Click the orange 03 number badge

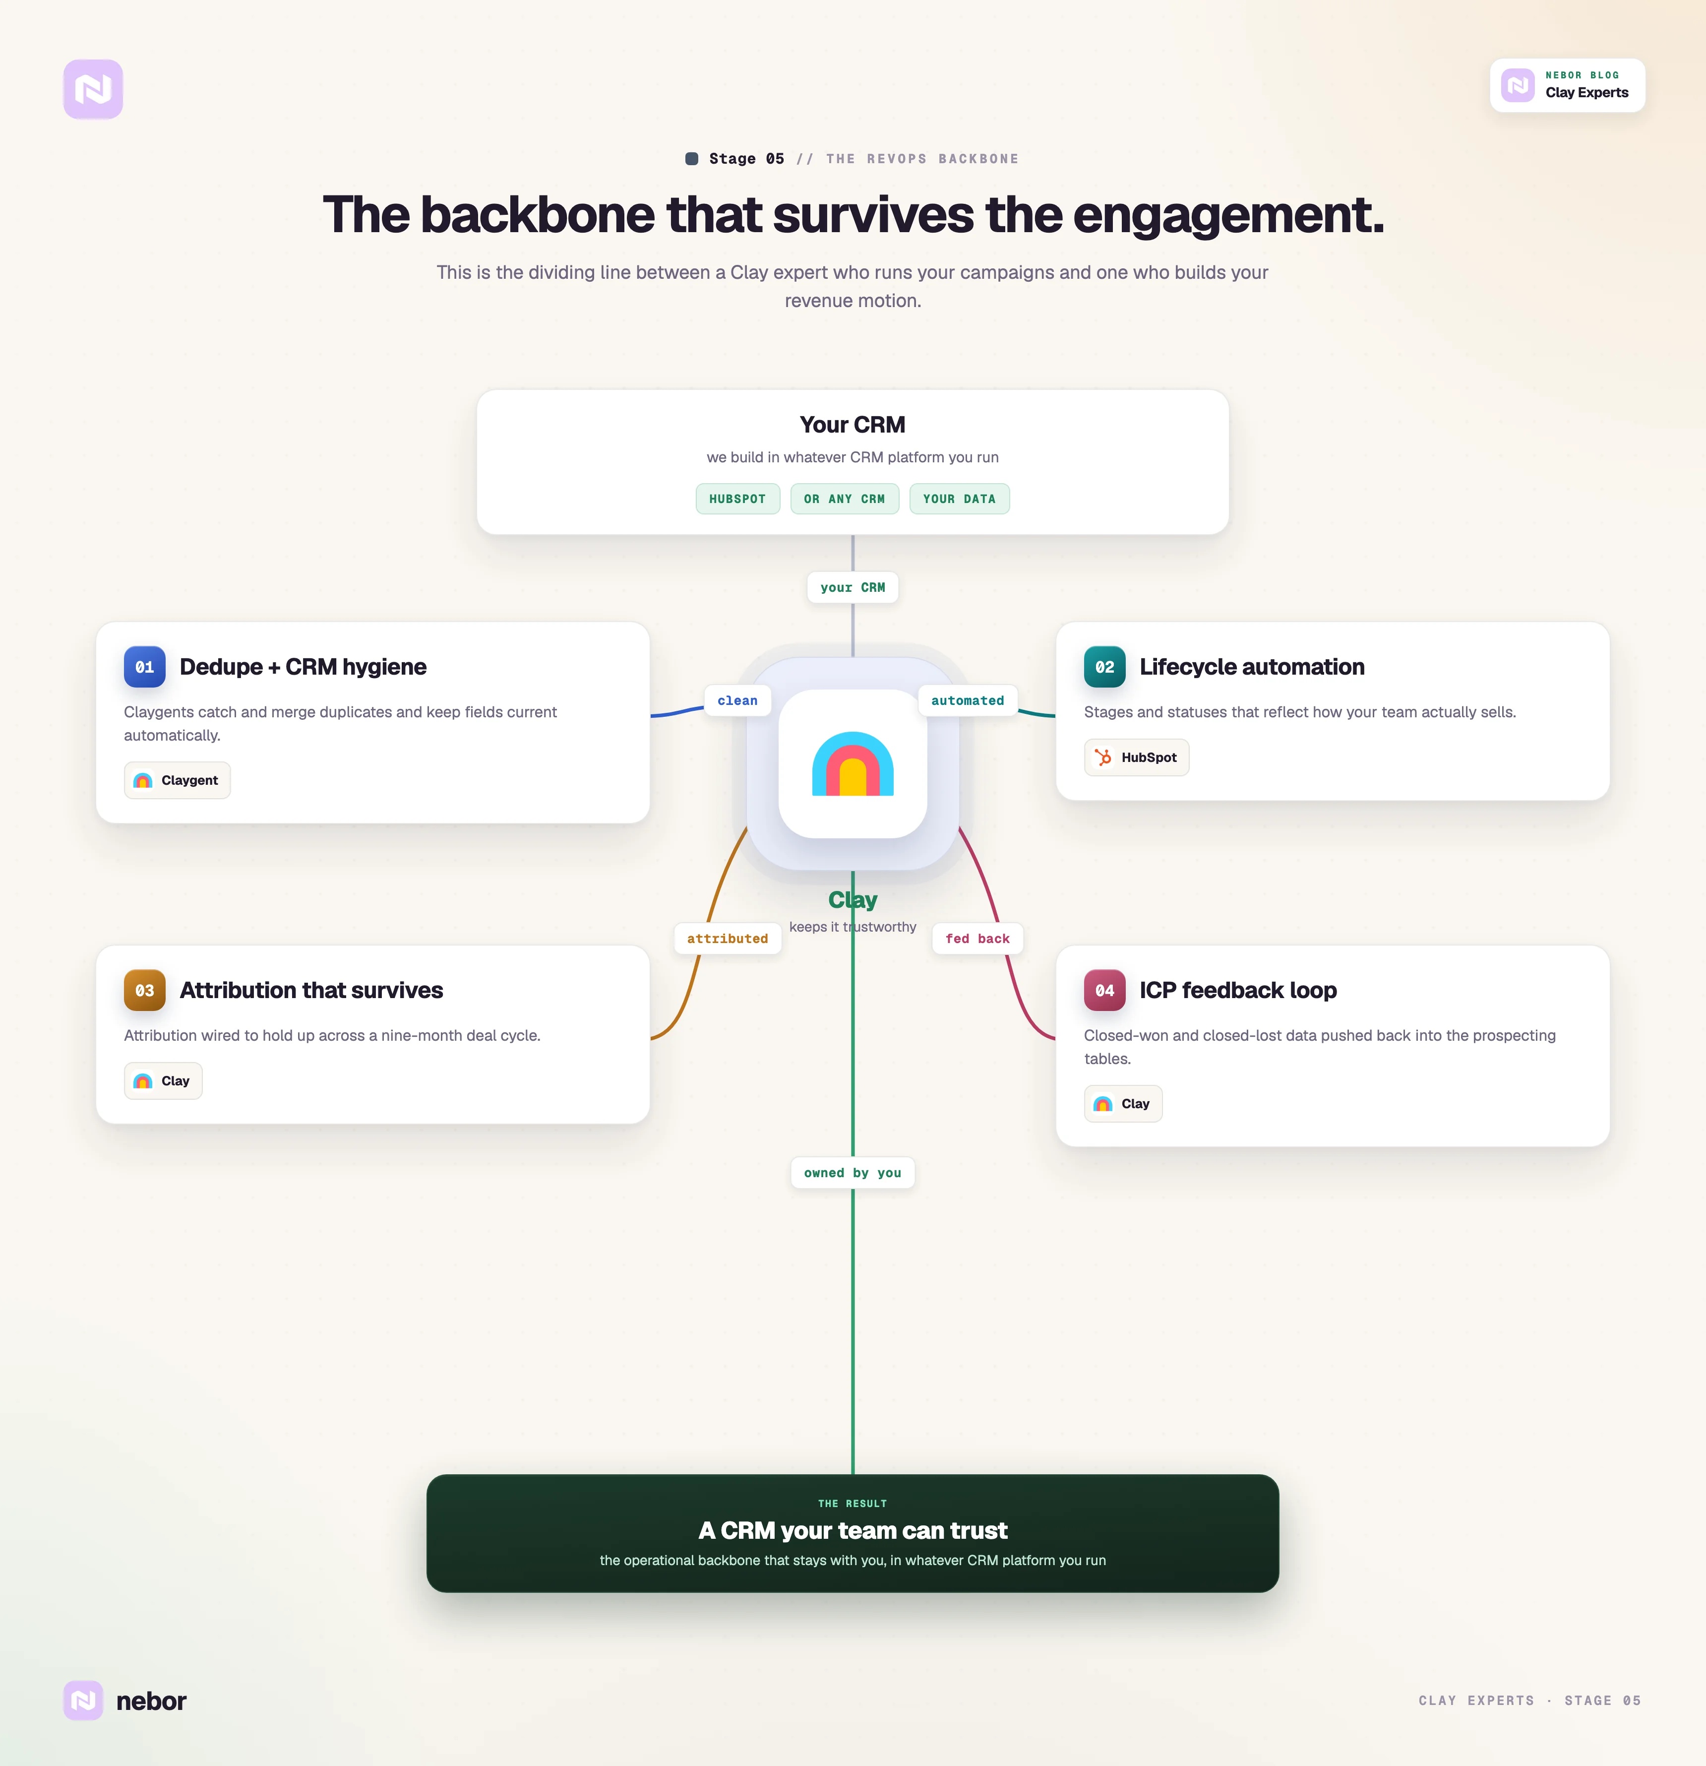144,990
